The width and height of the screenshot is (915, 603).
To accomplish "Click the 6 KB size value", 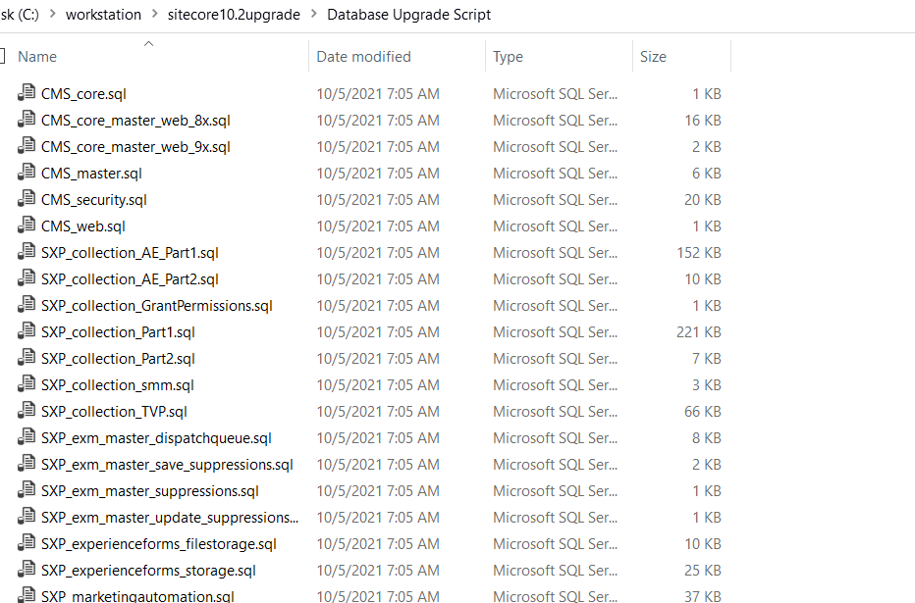I will pos(707,174).
